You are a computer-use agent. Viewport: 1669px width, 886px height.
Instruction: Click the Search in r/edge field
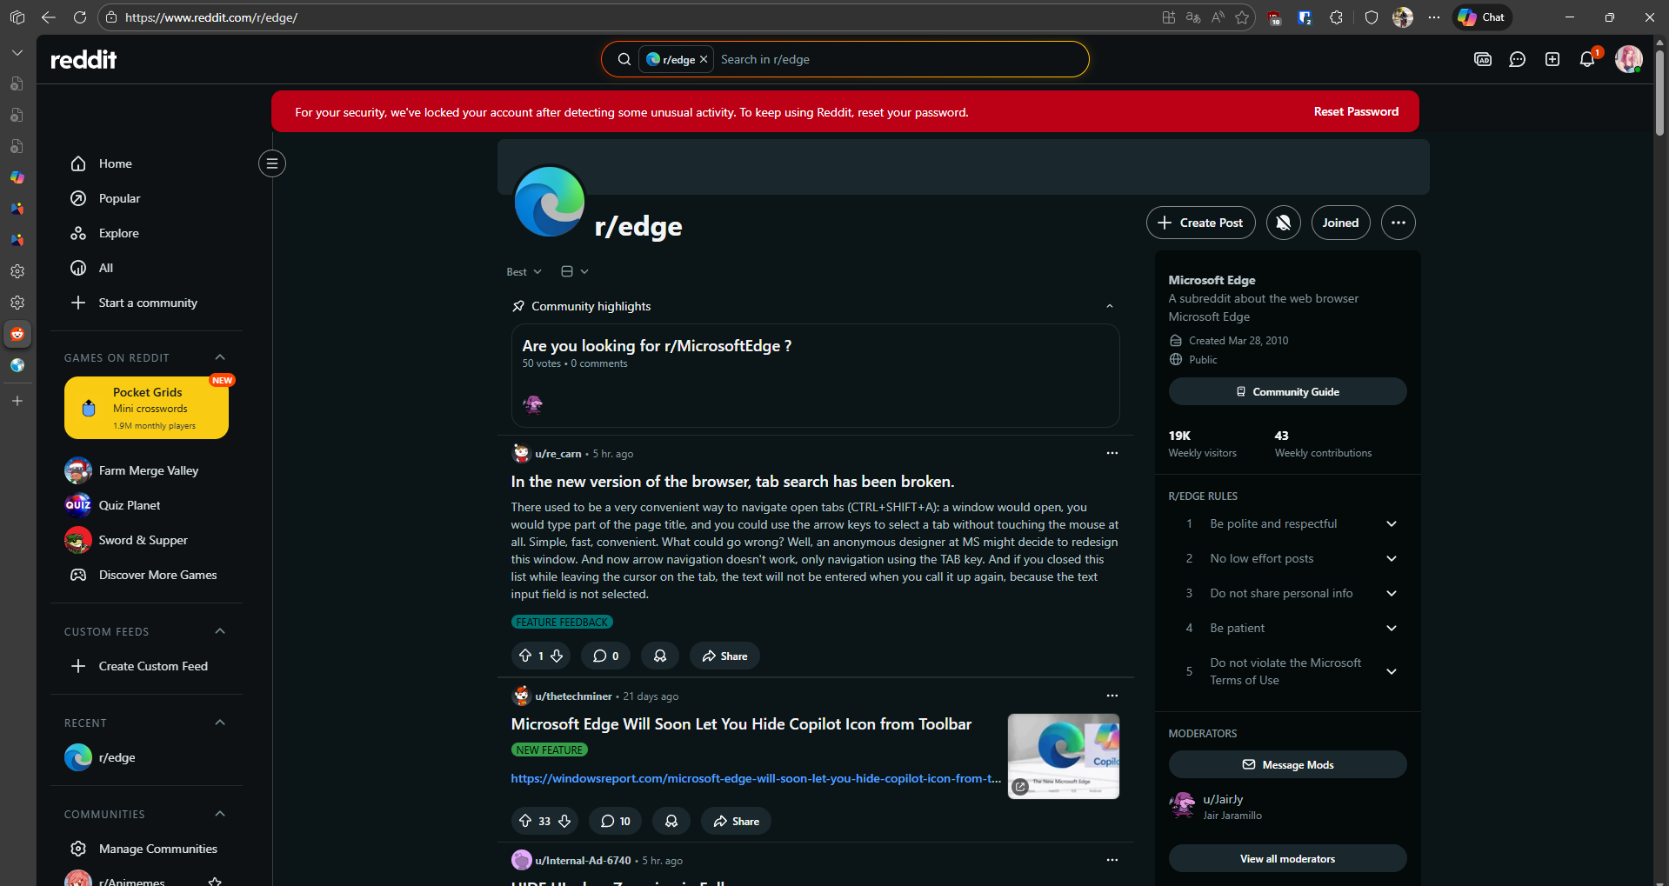pyautogui.click(x=896, y=59)
